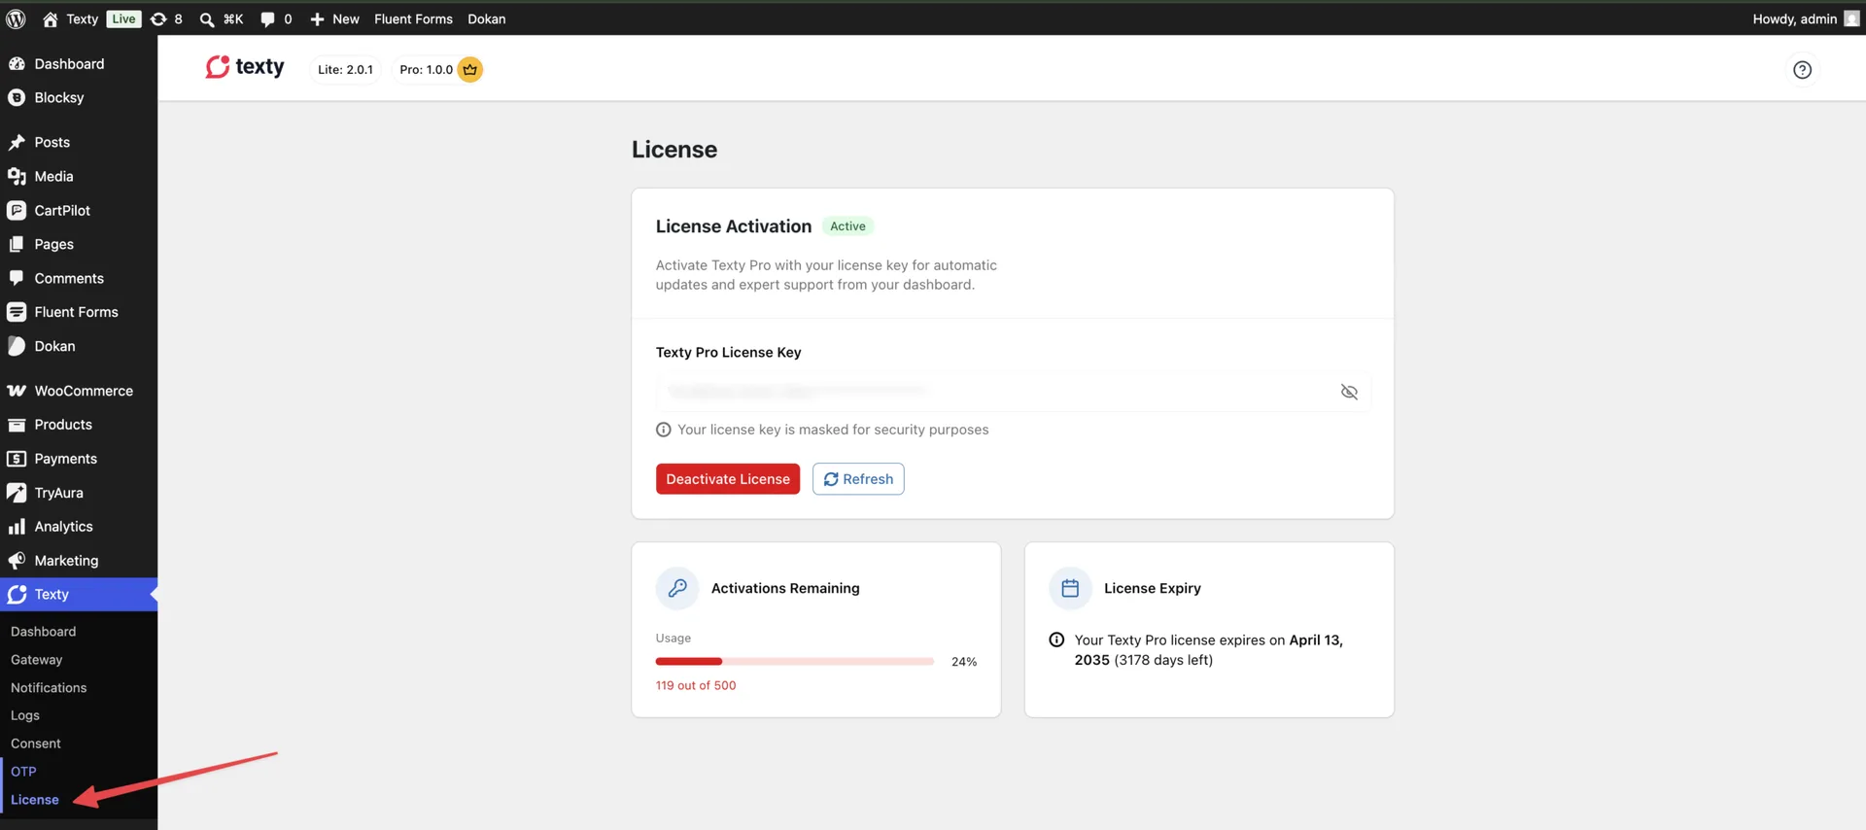
Task: Click the Live status badge
Action: (x=123, y=18)
